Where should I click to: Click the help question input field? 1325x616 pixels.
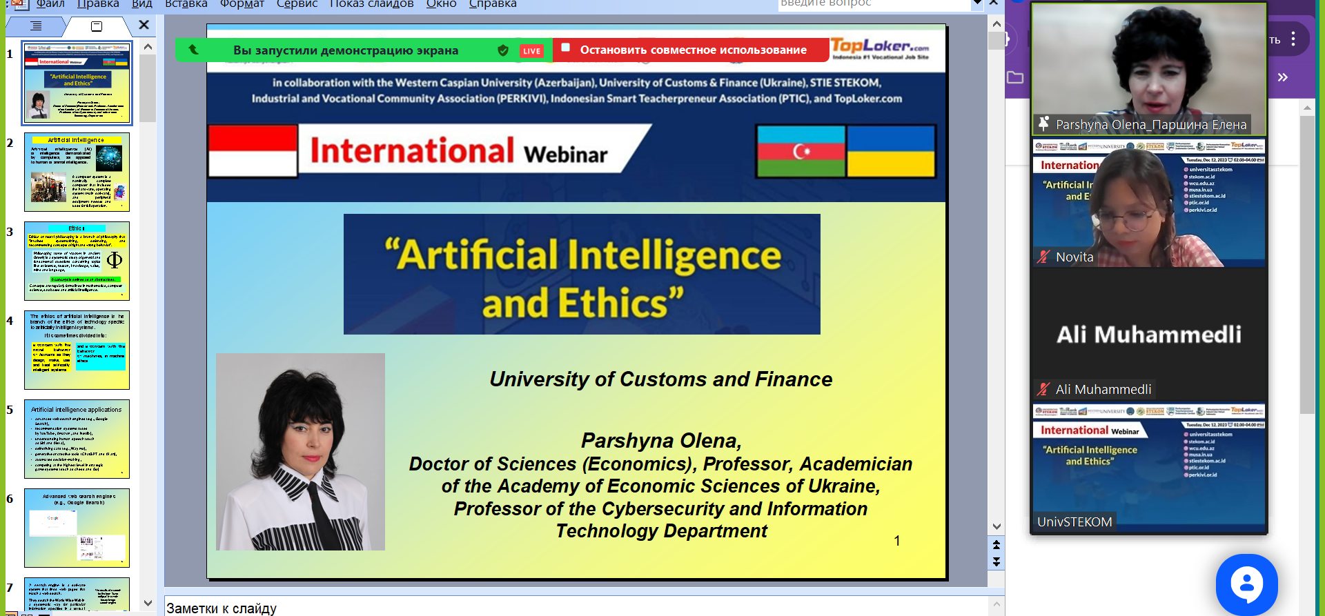[x=874, y=4]
